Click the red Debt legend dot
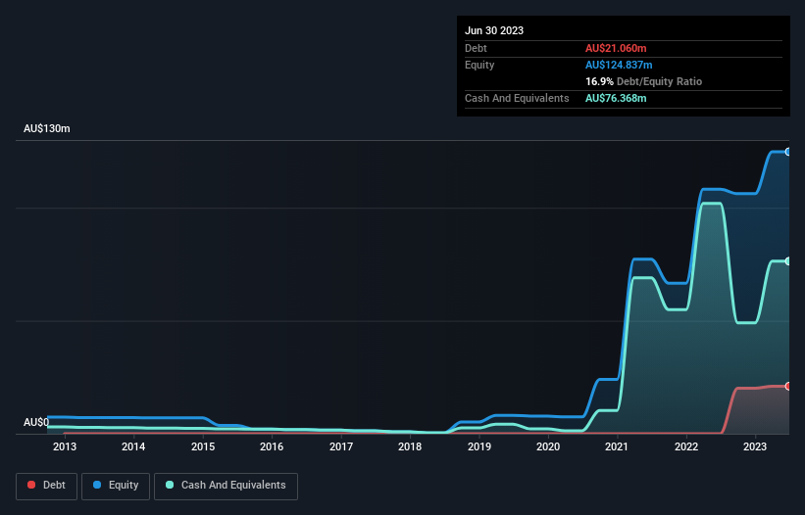This screenshot has height=515, width=805. tap(31, 485)
